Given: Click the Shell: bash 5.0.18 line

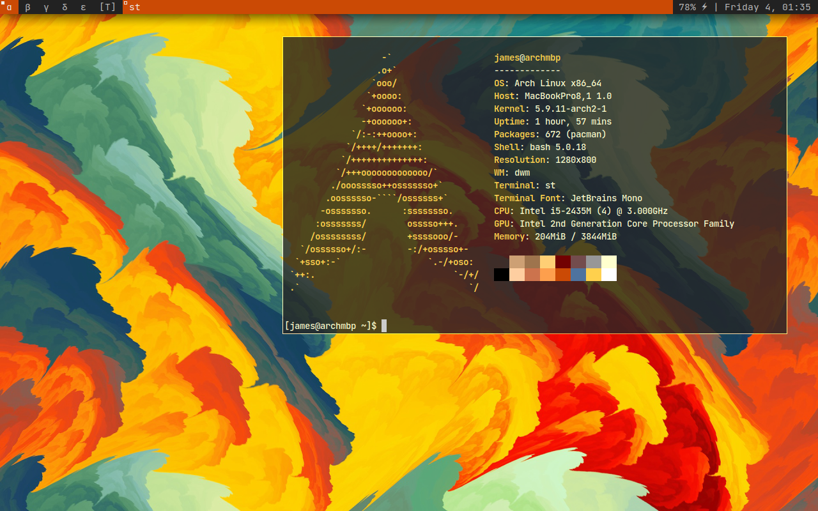Looking at the screenshot, I should pyautogui.click(x=540, y=147).
